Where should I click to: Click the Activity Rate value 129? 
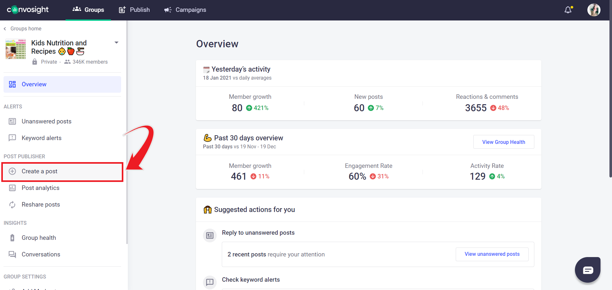pyautogui.click(x=477, y=176)
